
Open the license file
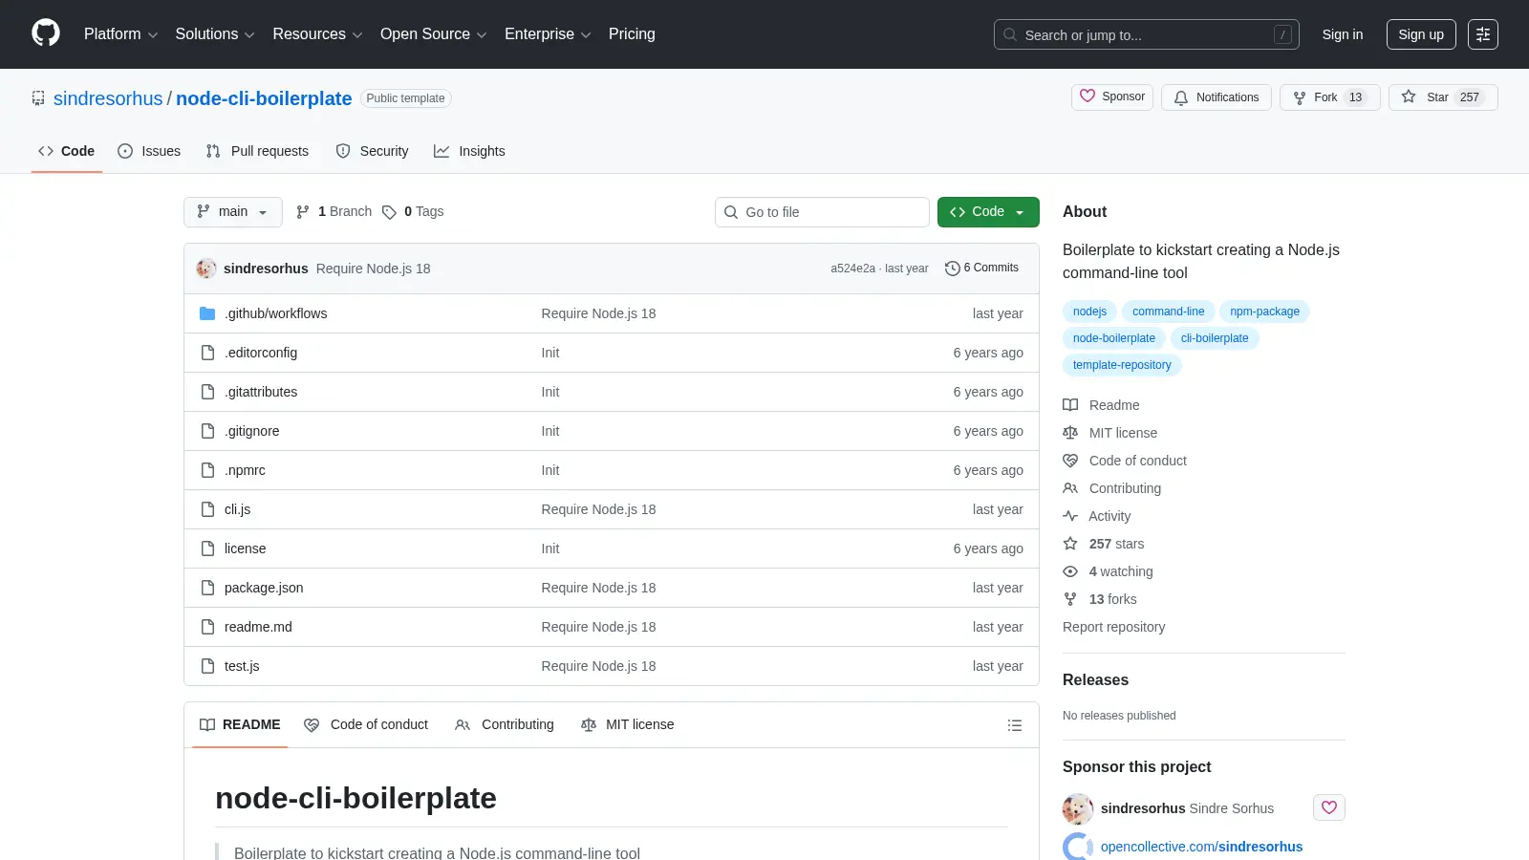click(x=245, y=548)
